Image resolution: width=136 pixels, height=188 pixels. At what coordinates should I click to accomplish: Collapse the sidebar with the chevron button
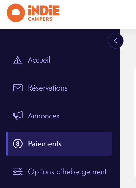[116, 41]
